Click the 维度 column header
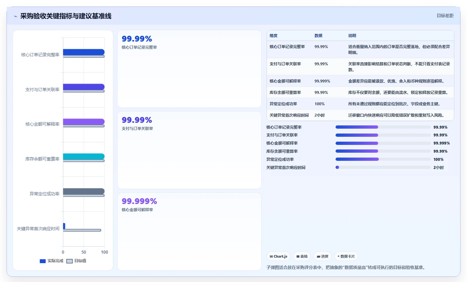The height and width of the screenshot is (282, 467). coord(273,35)
